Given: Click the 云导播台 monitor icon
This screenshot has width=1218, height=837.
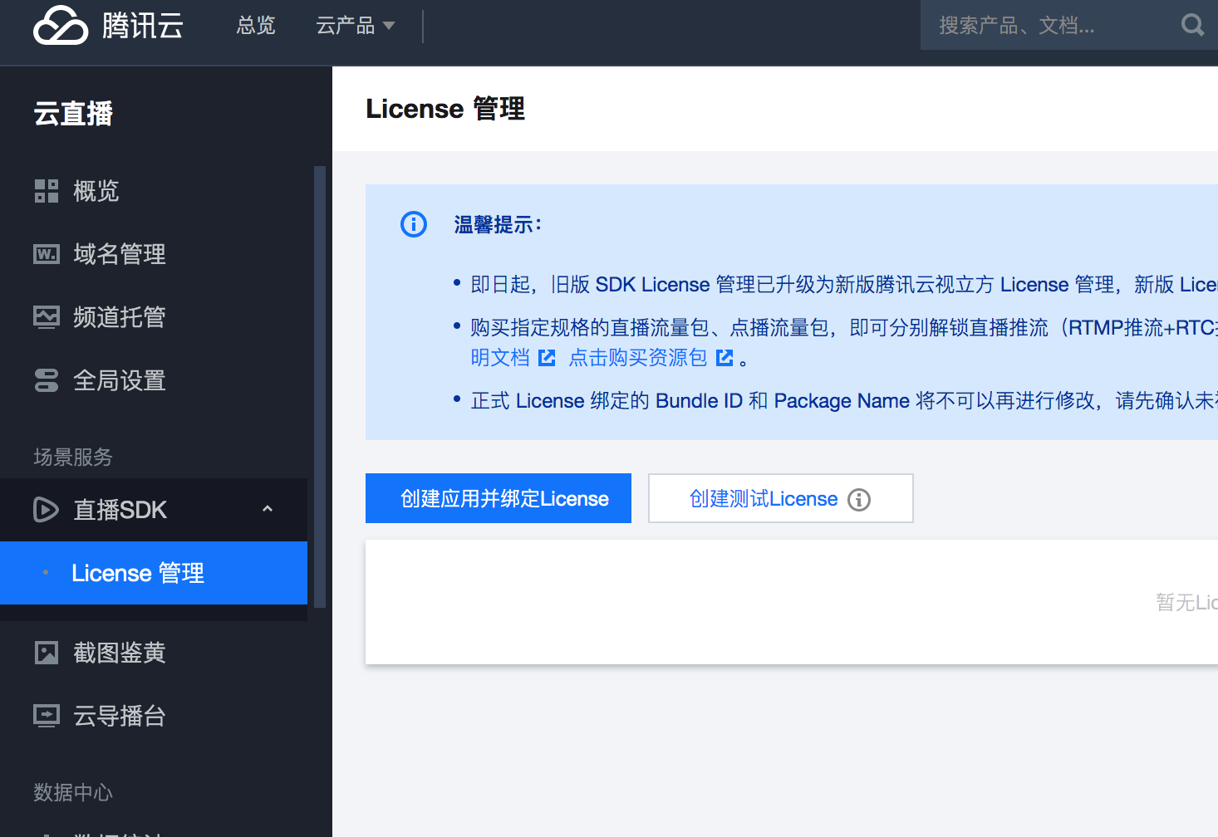Looking at the screenshot, I should click(x=47, y=716).
